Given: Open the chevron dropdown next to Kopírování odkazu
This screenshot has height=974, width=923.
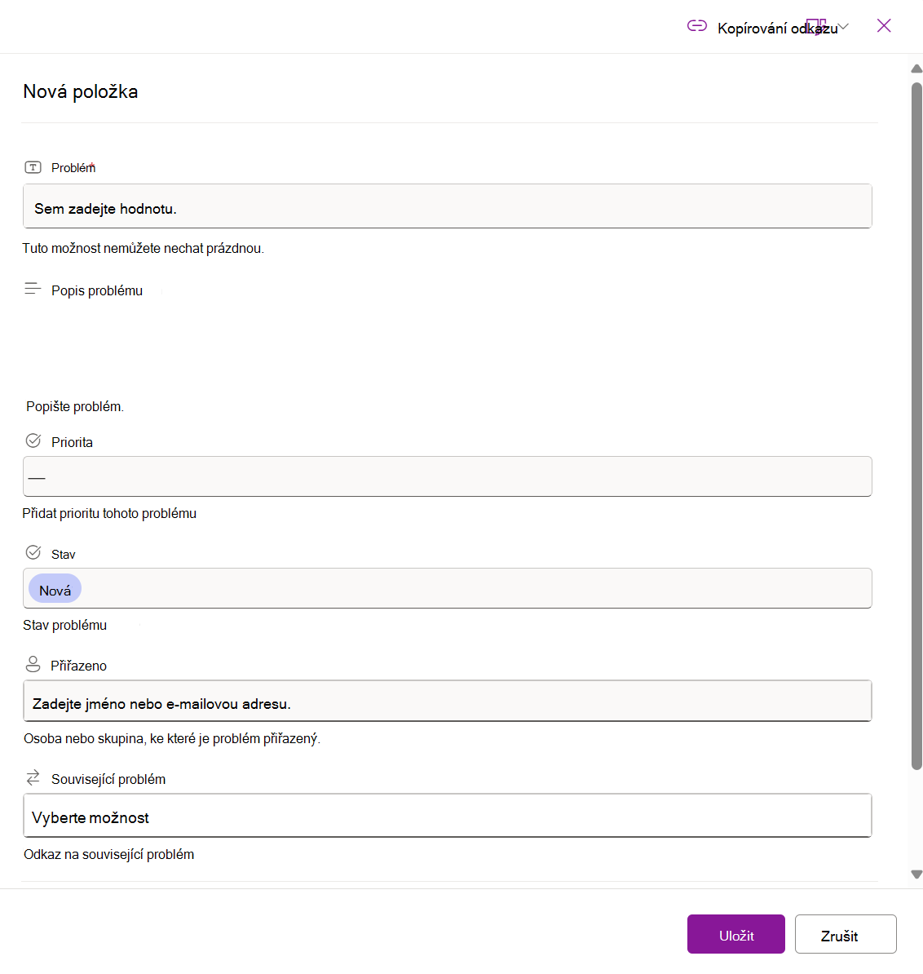Looking at the screenshot, I should 843,27.
